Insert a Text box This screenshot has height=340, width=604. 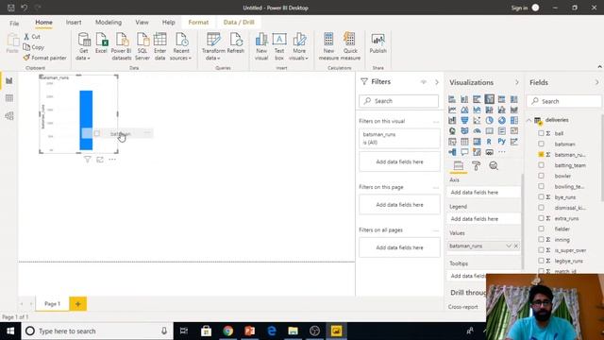[279, 46]
